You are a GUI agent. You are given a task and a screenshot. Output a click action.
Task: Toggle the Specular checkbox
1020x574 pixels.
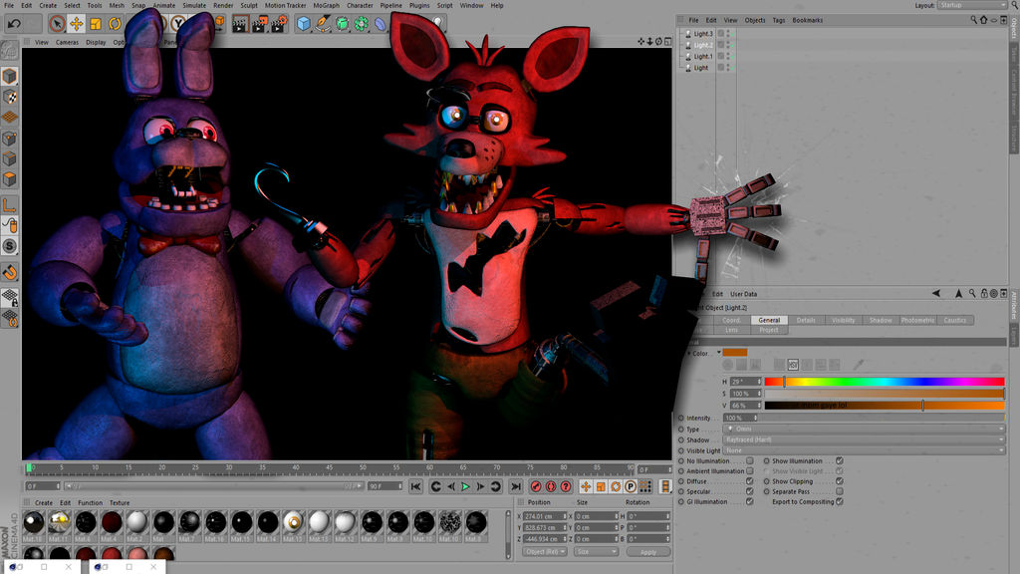pyautogui.click(x=750, y=491)
